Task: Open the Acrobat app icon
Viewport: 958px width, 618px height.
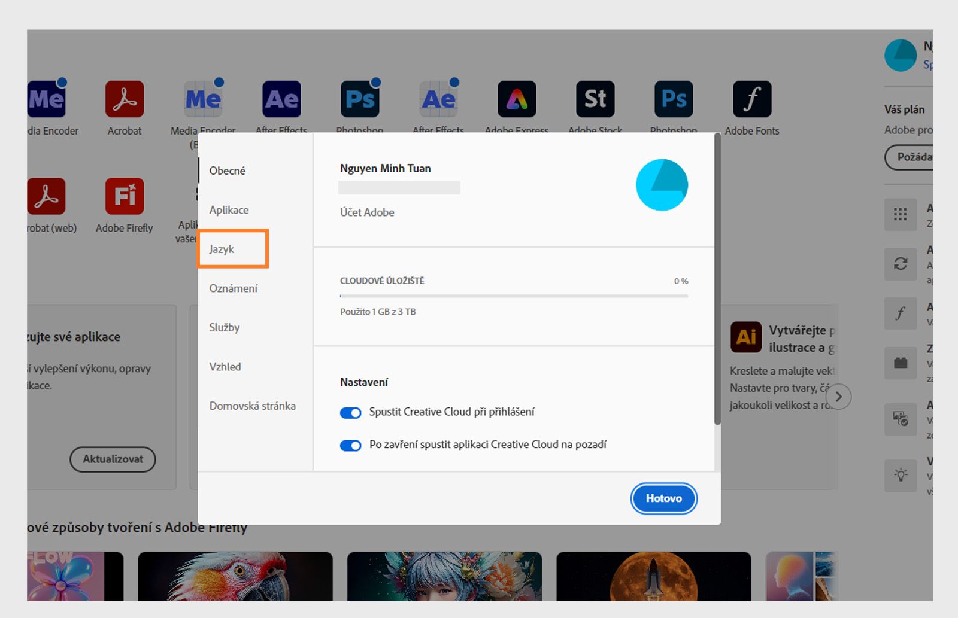Action: tap(124, 101)
